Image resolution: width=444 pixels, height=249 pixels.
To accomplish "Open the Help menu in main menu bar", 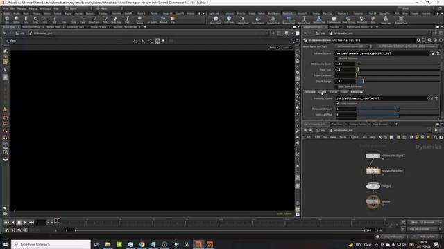I will click(x=55, y=8).
